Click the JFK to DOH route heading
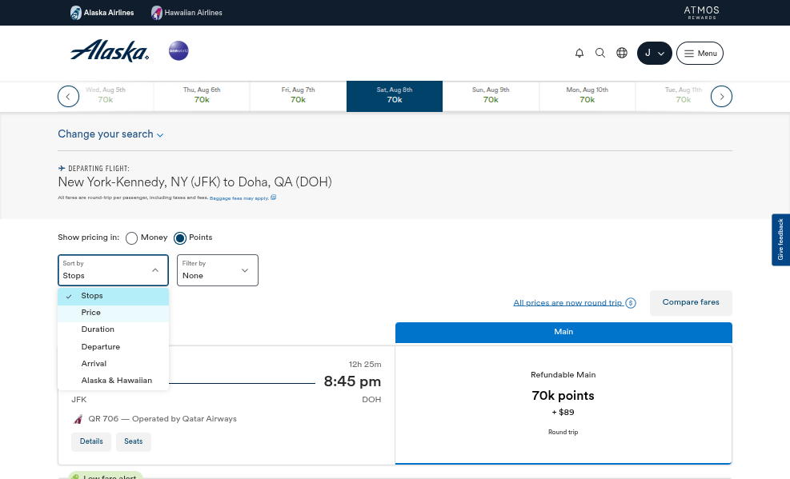The width and height of the screenshot is (790, 479). (195, 182)
